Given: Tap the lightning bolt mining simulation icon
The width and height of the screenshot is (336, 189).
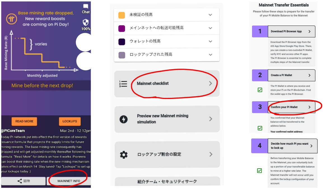Looking at the screenshot, I should [x=123, y=119].
